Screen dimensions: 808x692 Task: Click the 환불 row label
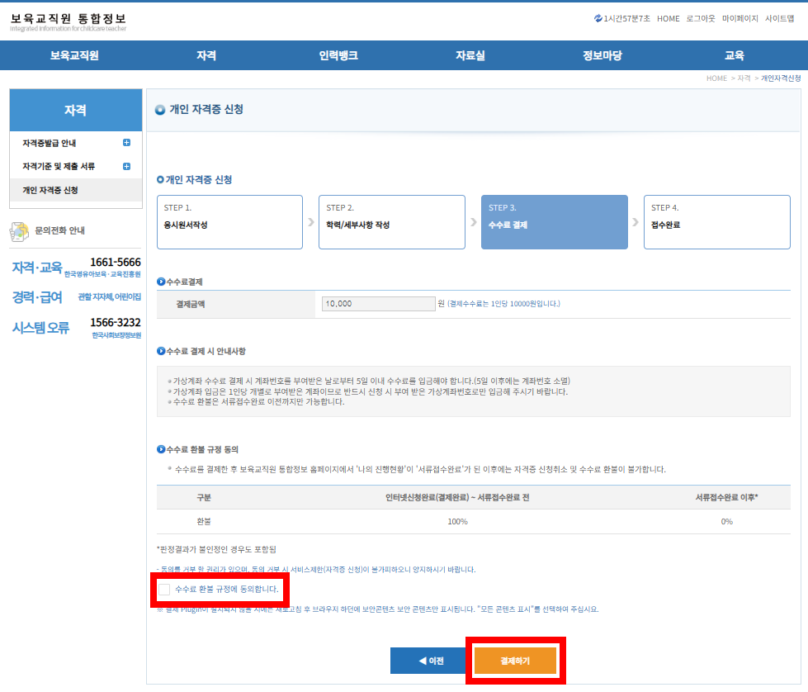coord(204,522)
